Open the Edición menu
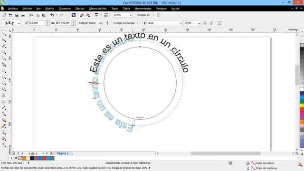Image resolution: width=304 pixels, height=171 pixels. (x=27, y=9)
